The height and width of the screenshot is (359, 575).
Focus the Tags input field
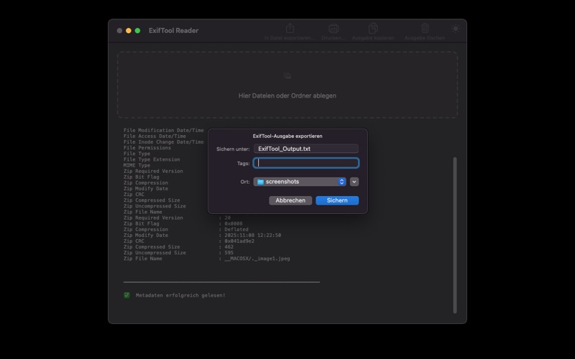(x=306, y=163)
